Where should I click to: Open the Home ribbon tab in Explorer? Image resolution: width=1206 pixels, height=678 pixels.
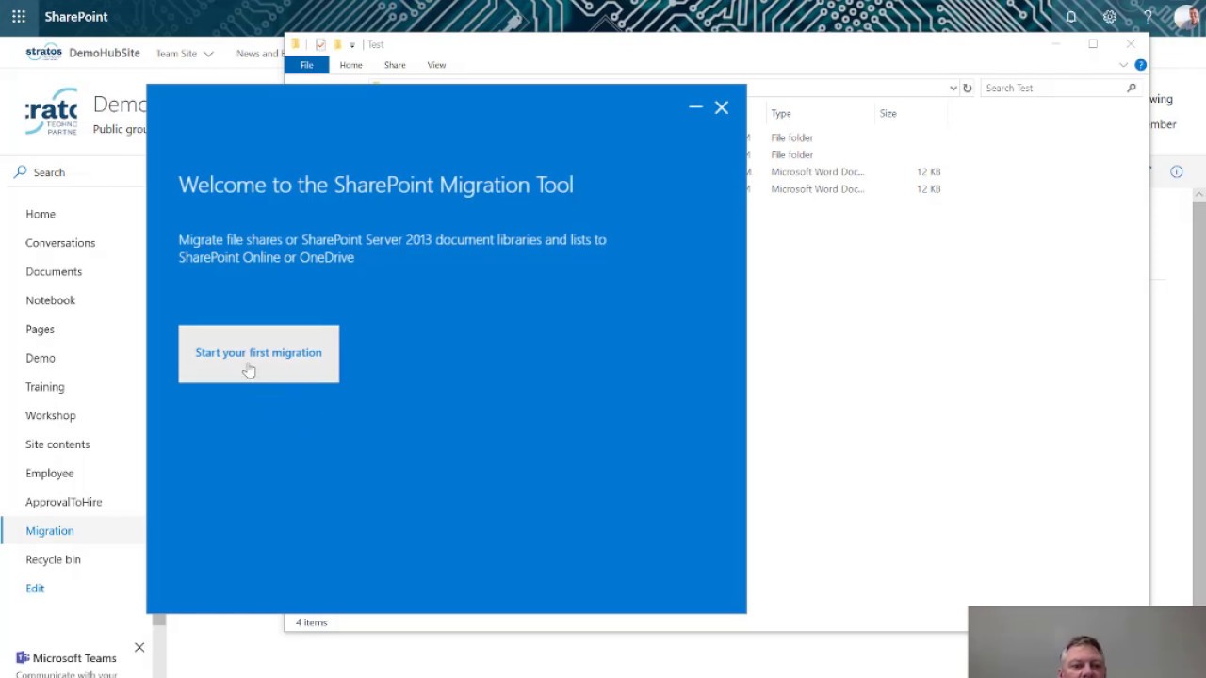pos(350,65)
